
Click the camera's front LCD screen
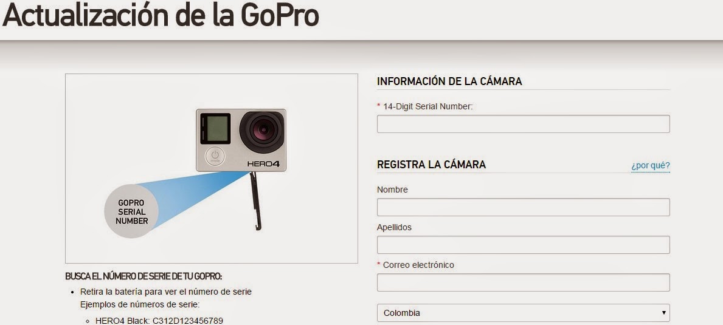point(216,128)
